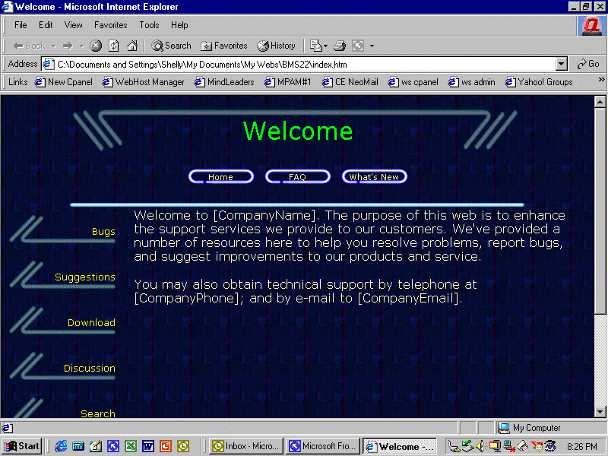Click the Edit with FrontPage toolbar icon
The image size is (608, 456).
(x=358, y=46)
